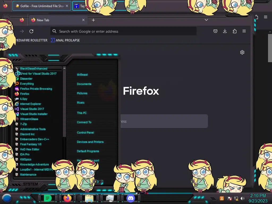Open Control Panel from start menu
This screenshot has width=272, height=204.
pos(85,132)
